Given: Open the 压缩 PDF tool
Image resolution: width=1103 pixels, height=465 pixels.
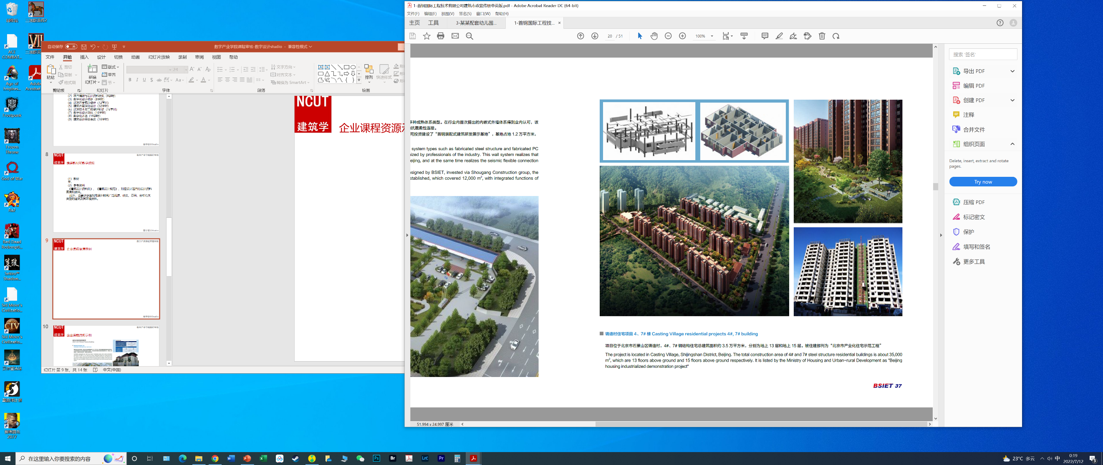Looking at the screenshot, I should [x=973, y=202].
